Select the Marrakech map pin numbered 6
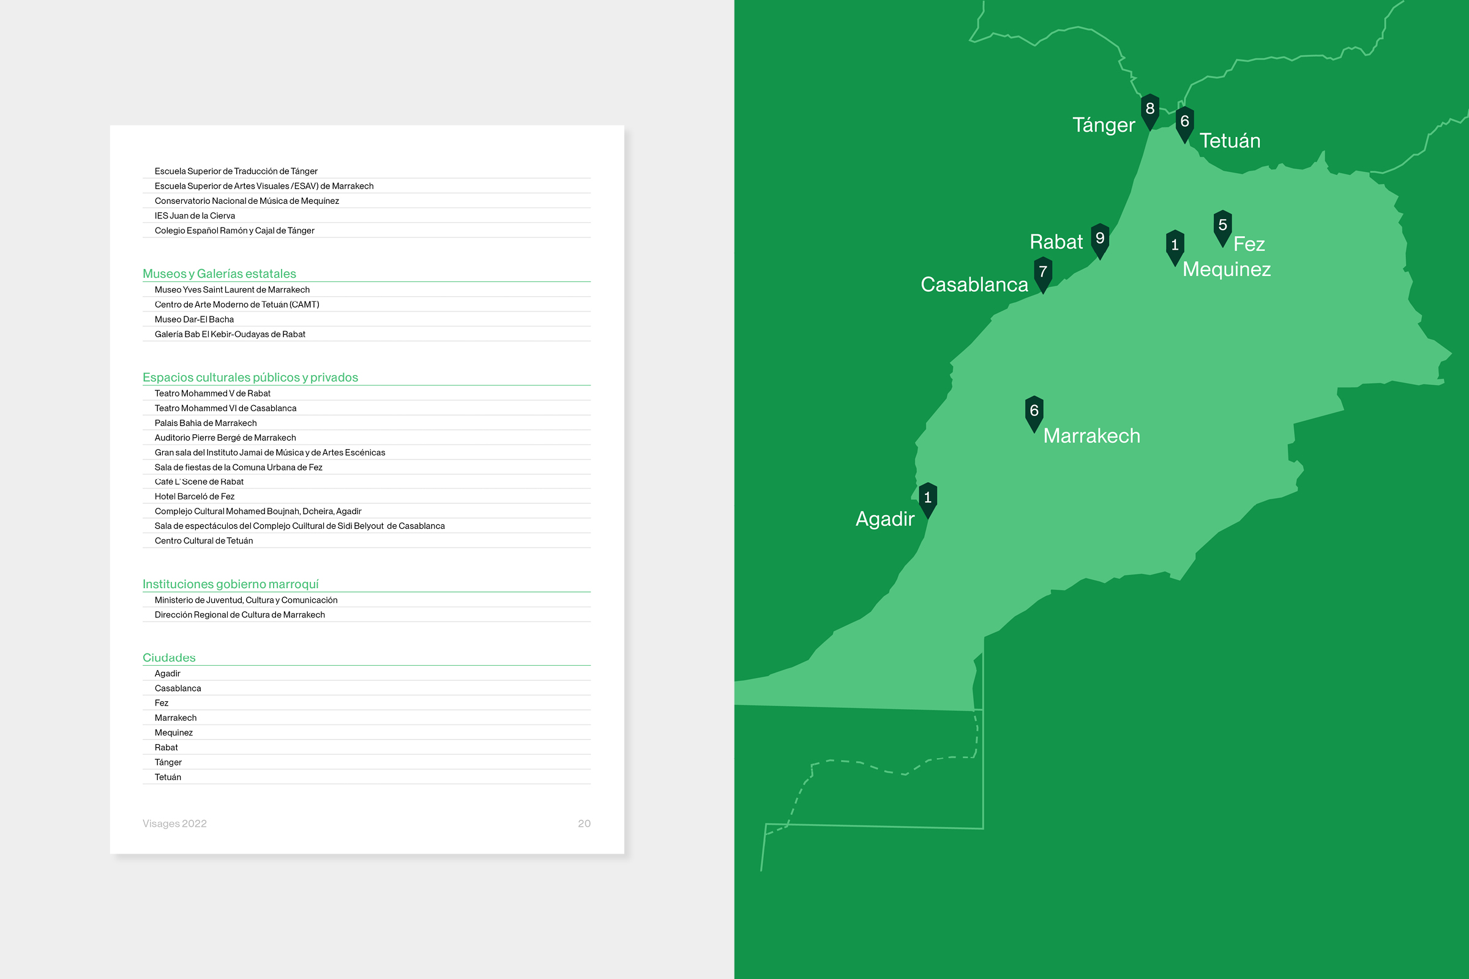The image size is (1469, 979). (x=1034, y=412)
